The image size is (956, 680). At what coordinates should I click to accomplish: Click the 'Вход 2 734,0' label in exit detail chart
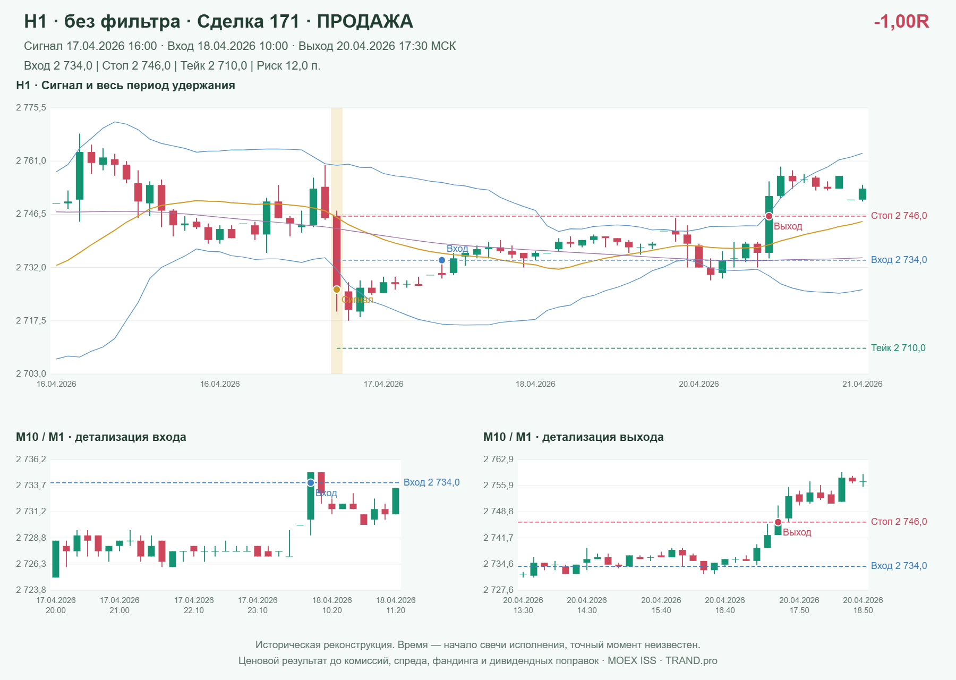tap(899, 566)
